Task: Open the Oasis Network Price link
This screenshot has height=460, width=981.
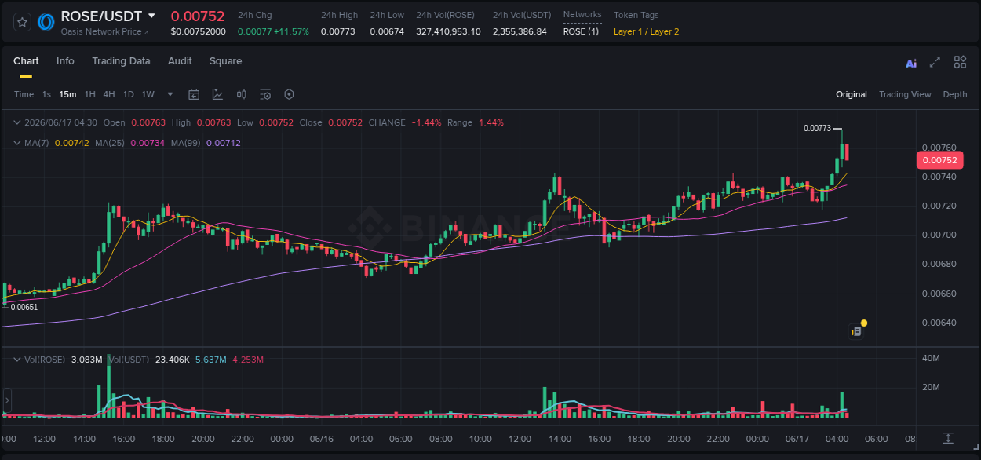Action: tap(104, 31)
